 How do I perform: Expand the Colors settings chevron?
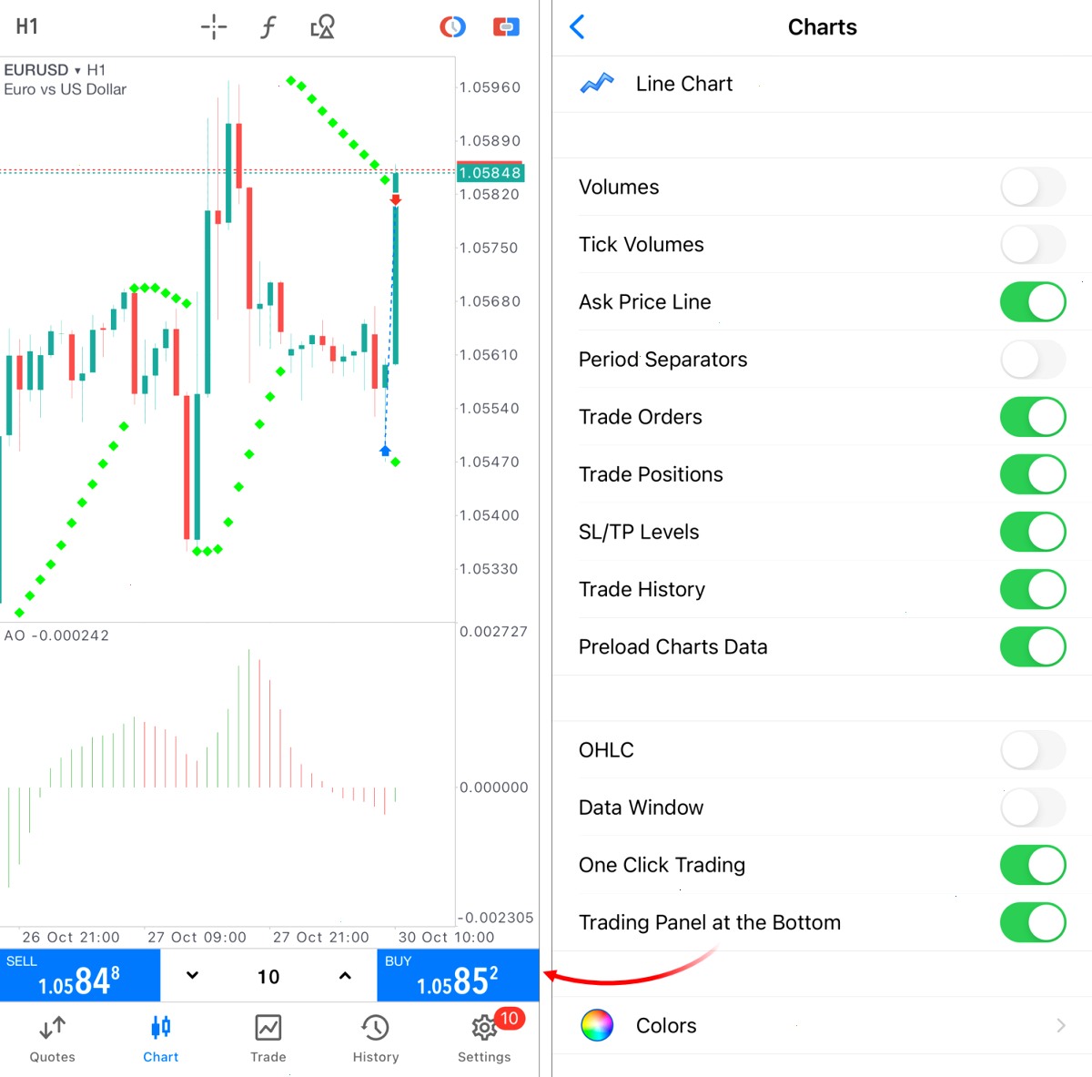coord(1061,1025)
